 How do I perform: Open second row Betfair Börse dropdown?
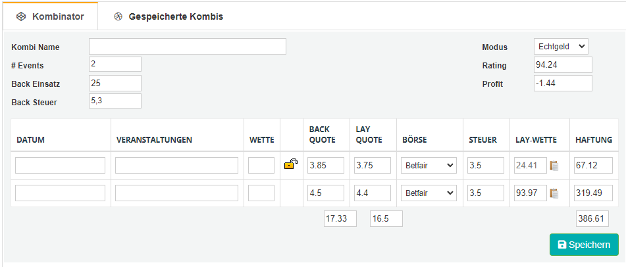pos(429,193)
